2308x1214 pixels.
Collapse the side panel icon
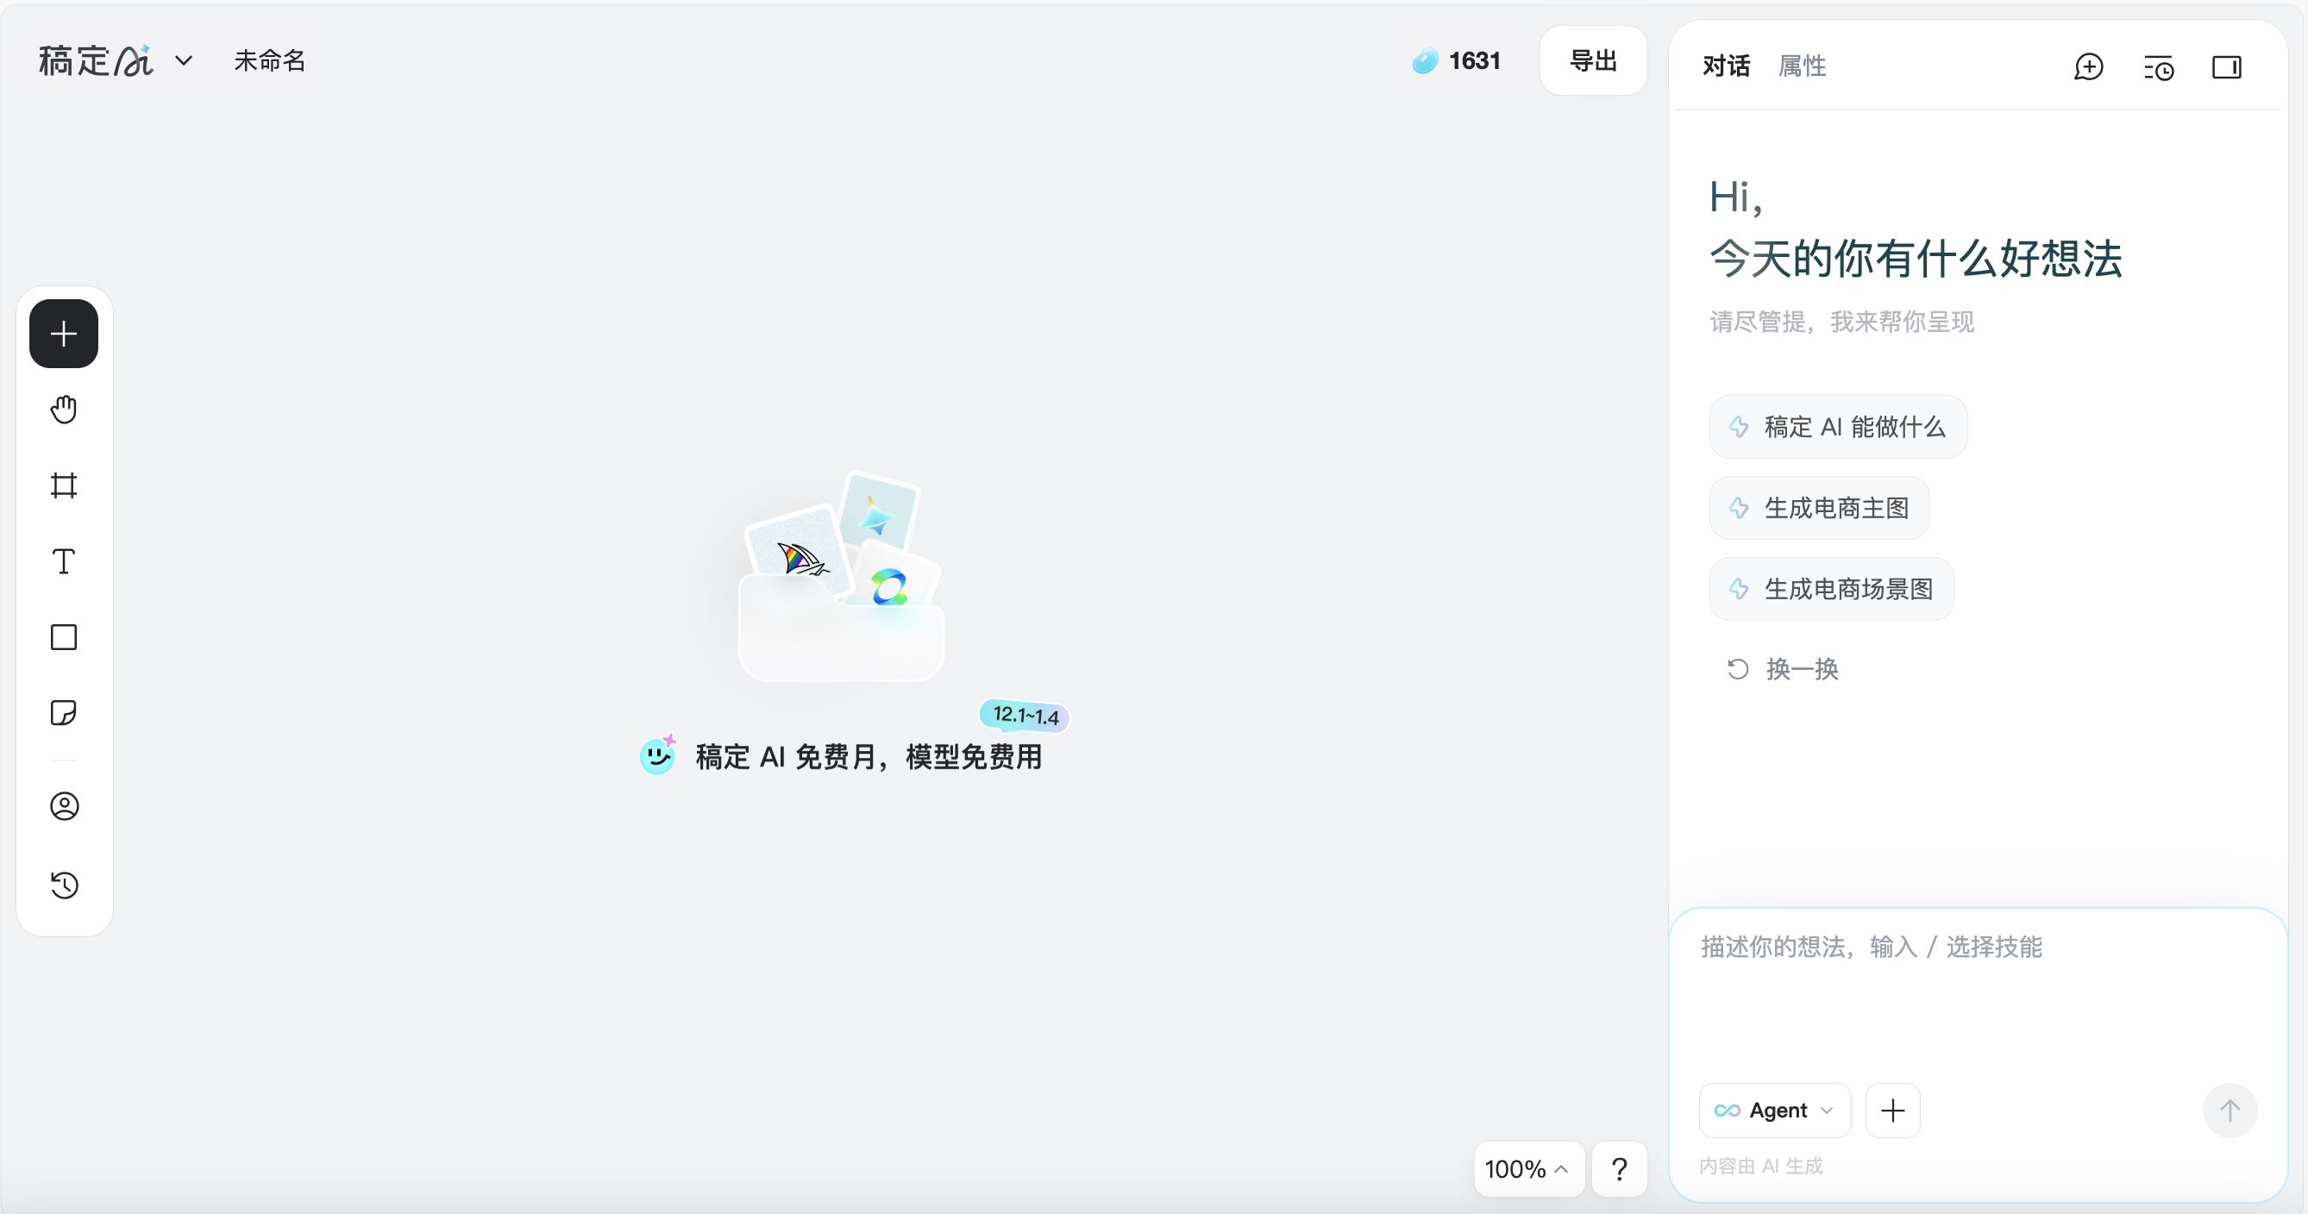[x=2226, y=67]
